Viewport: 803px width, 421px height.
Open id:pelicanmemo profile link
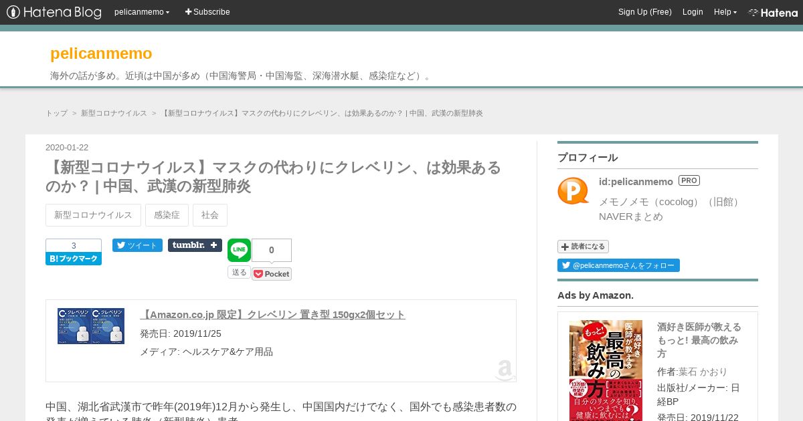coord(636,182)
